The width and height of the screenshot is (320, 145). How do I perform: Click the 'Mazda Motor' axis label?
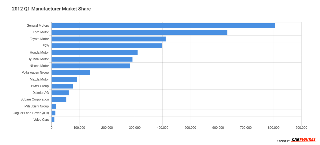pyautogui.click(x=39, y=79)
